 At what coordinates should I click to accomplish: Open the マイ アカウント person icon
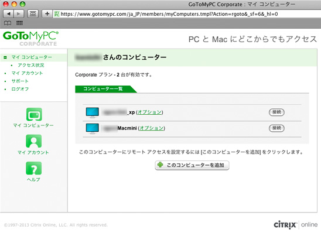tap(34, 141)
